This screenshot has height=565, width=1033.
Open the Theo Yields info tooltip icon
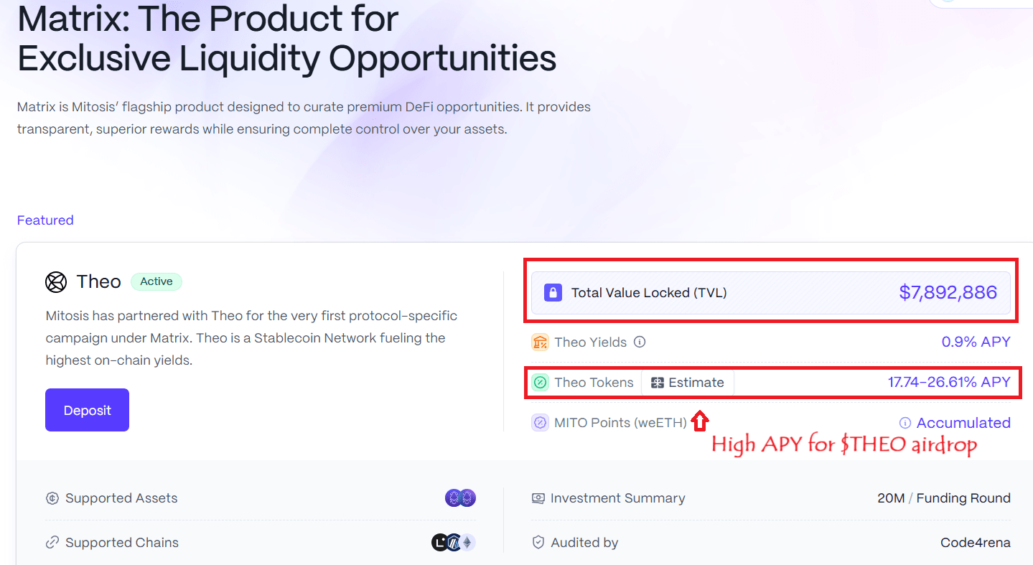[x=640, y=342]
